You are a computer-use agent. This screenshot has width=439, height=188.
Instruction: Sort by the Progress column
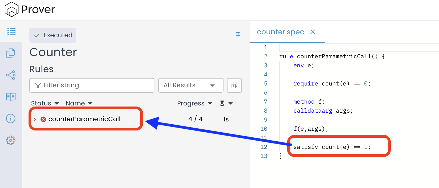pos(194,103)
